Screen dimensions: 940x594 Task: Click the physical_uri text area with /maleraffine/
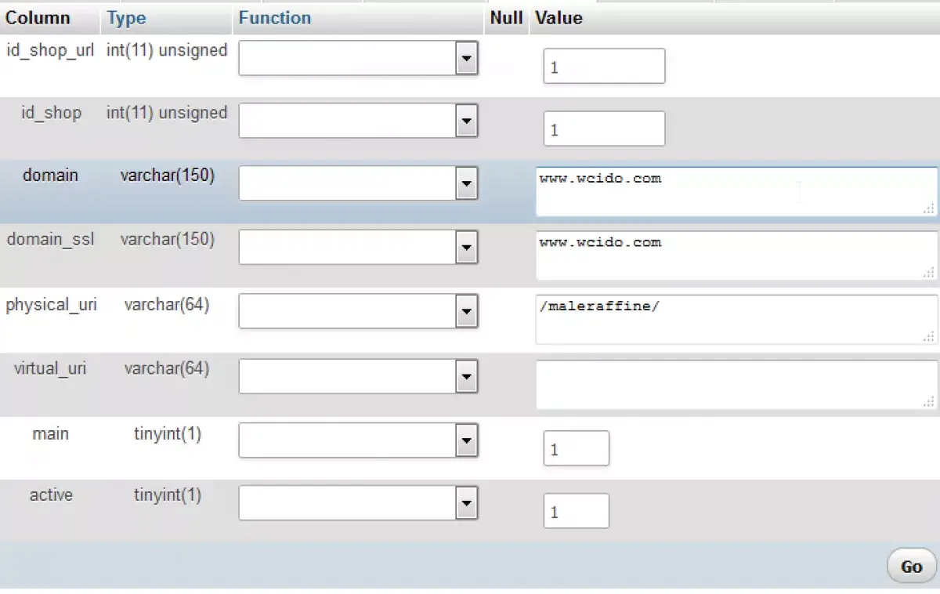pos(736,320)
